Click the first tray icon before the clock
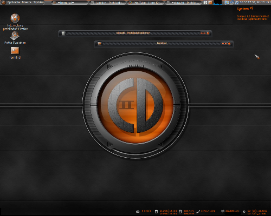Image resolution: width=271 pixels, height=216 pixels. coord(227,3)
